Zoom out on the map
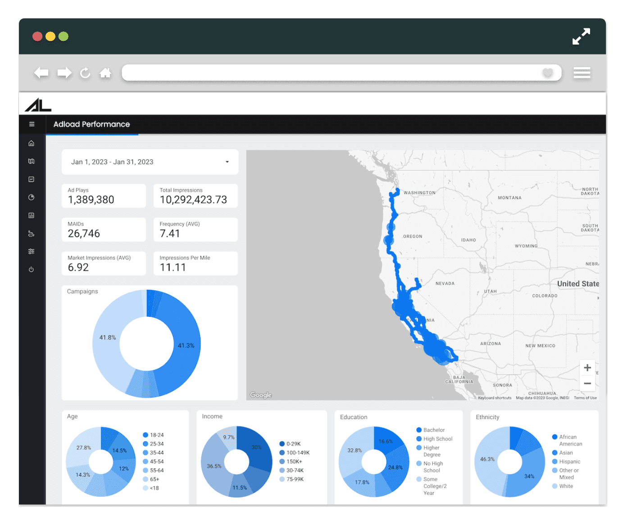Image resolution: width=618 pixels, height=523 pixels. 587,383
